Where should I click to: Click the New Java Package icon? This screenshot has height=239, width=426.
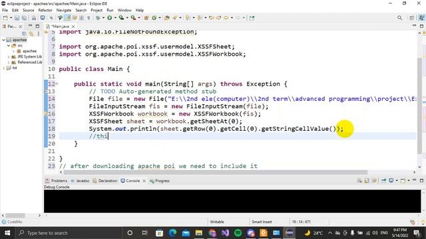point(146,18)
